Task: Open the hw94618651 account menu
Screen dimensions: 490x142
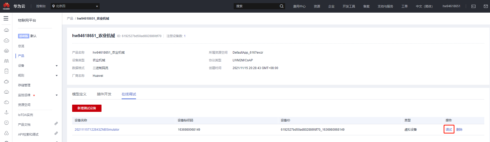Action: coord(451,6)
